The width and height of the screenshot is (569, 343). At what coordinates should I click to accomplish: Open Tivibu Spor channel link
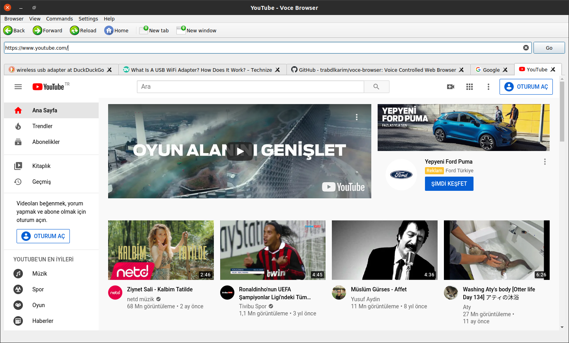point(253,306)
